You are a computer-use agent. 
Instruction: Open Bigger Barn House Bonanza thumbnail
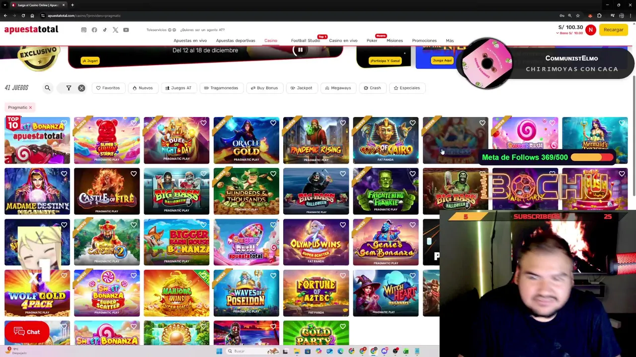pyautogui.click(x=176, y=242)
